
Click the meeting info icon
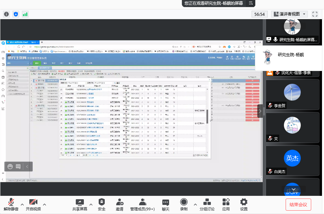[x=6, y=14]
